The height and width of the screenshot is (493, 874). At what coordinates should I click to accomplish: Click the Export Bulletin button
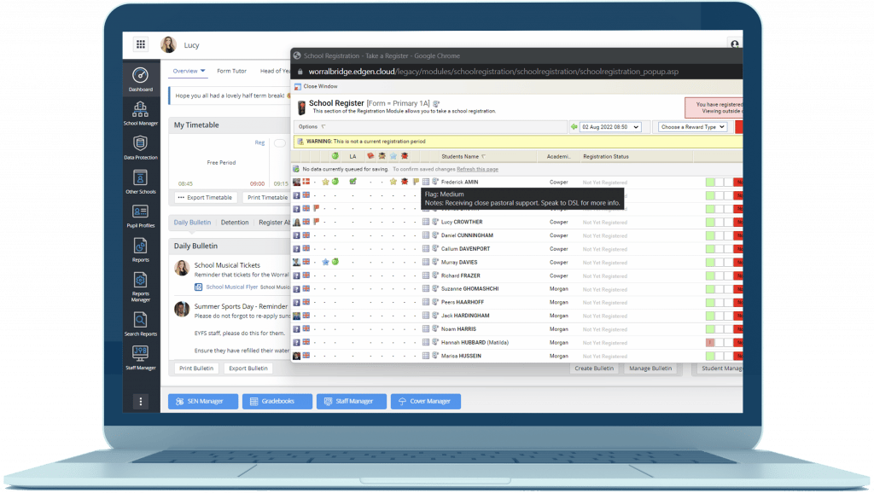click(x=248, y=368)
